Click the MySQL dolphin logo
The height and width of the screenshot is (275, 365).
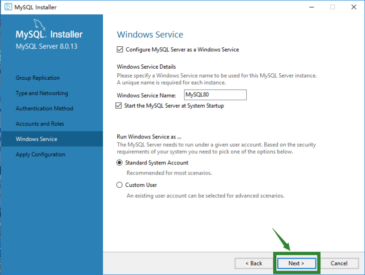coord(39,24)
